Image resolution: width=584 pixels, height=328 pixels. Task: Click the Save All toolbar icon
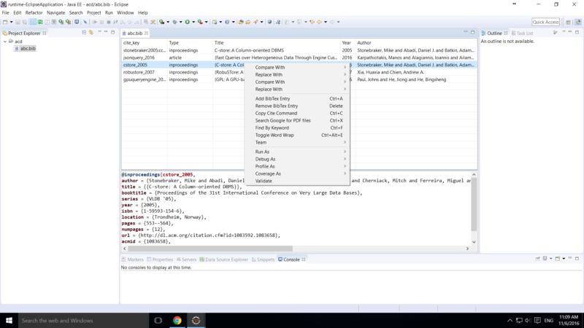click(25, 22)
